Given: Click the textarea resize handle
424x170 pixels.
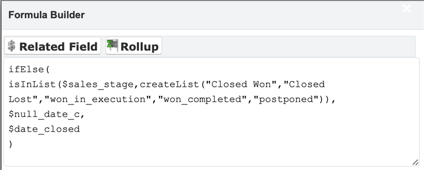Looking at the screenshot, I should coord(415,163).
